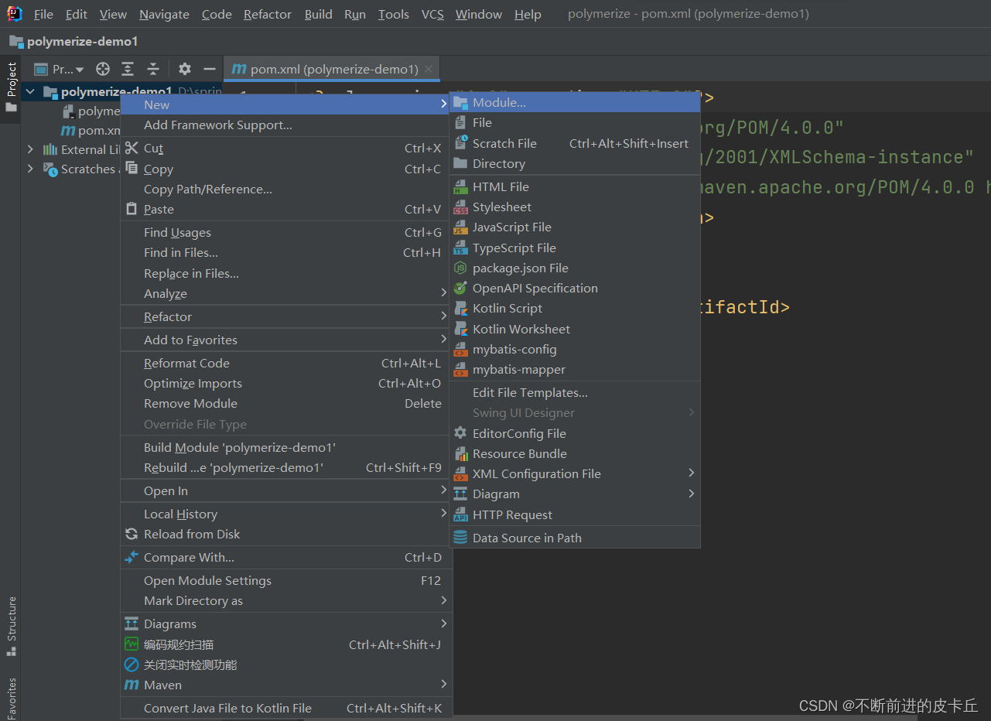Click the EditorConfig File gear icon

pos(460,433)
